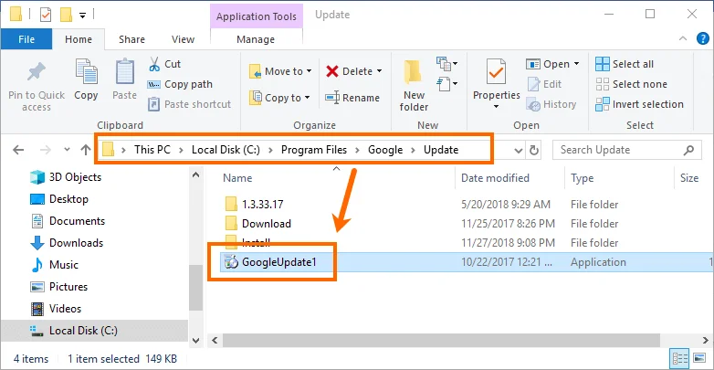Switch to the View ribbon tab

[x=183, y=39]
